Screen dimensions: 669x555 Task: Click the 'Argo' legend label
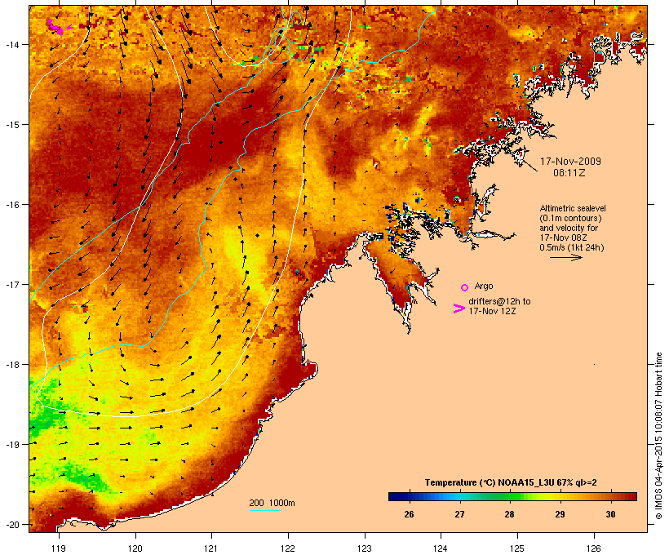pyautogui.click(x=484, y=286)
